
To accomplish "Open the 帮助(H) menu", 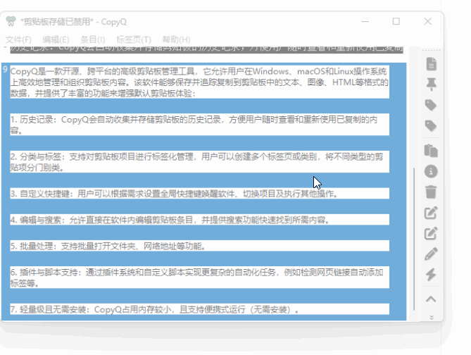I will (x=176, y=39).
